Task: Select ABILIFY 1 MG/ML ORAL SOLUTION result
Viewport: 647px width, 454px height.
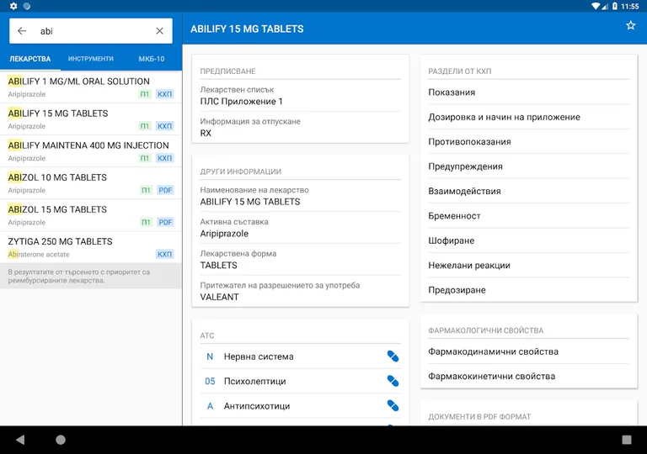Action: [91, 87]
